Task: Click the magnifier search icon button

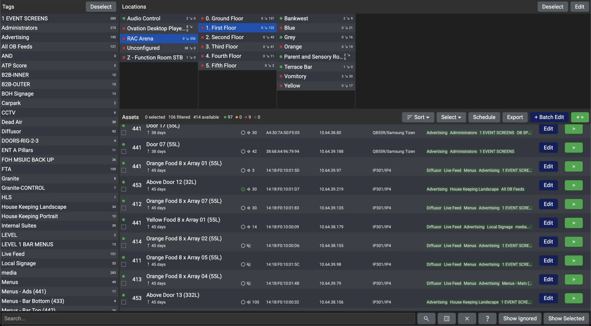Action: [426, 319]
